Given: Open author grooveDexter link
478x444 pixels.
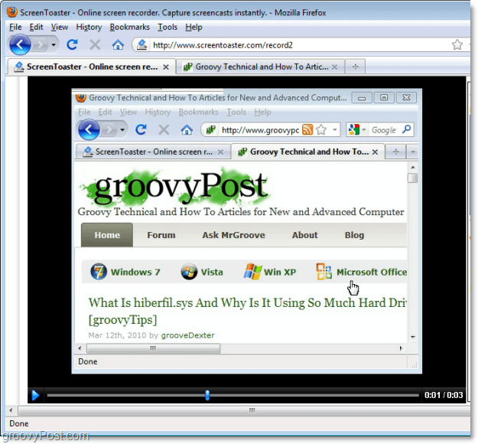Looking at the screenshot, I should pos(188,335).
